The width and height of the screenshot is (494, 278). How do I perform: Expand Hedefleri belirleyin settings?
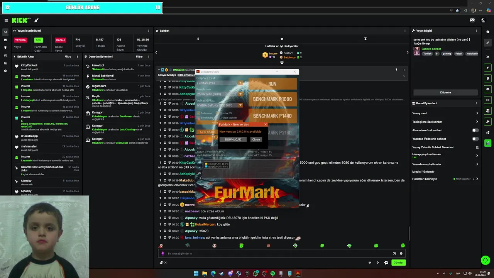point(477,179)
